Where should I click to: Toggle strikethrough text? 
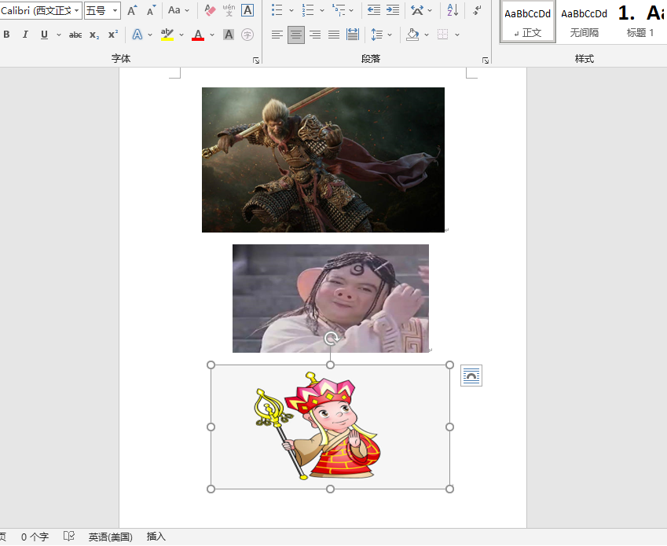(75, 35)
